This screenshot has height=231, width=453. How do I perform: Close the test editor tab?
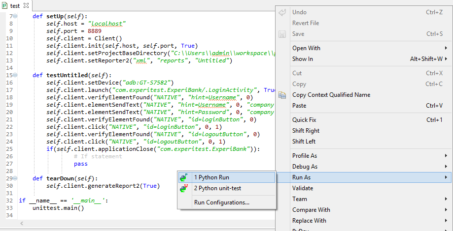pos(26,5)
